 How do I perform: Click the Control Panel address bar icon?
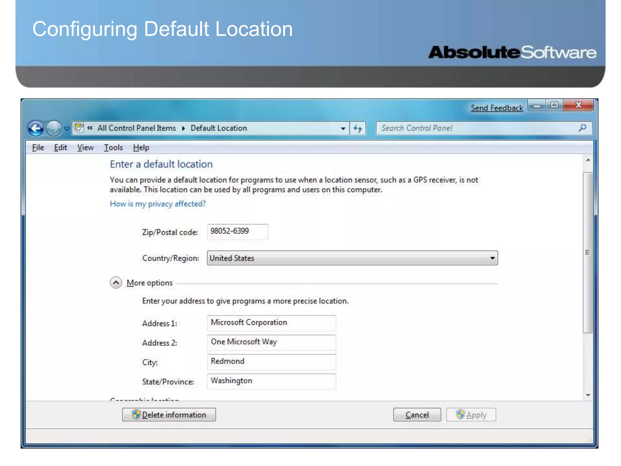(x=79, y=128)
